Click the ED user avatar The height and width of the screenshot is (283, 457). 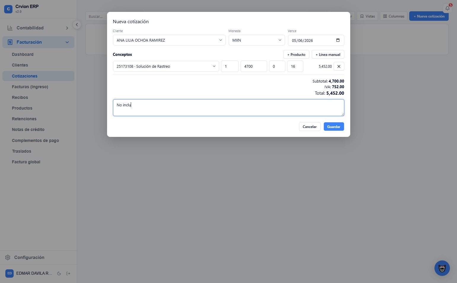pos(9,273)
